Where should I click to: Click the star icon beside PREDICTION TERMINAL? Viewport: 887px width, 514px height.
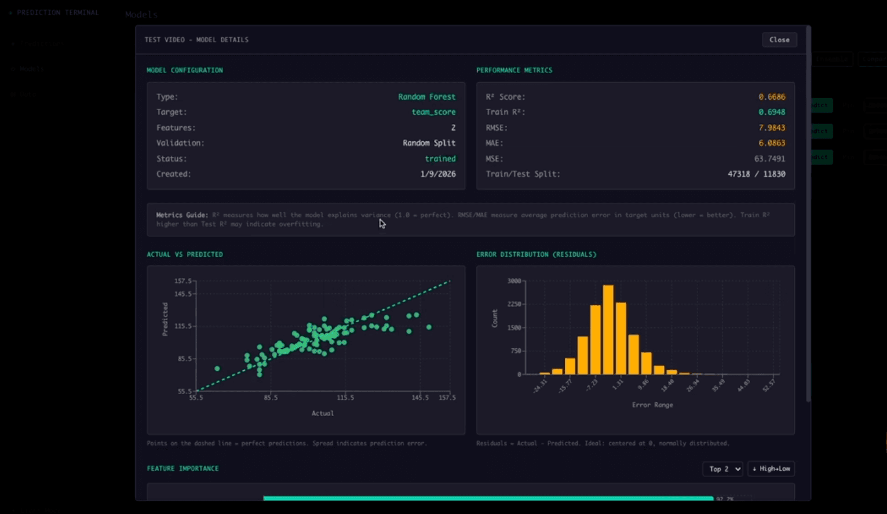tap(10, 12)
